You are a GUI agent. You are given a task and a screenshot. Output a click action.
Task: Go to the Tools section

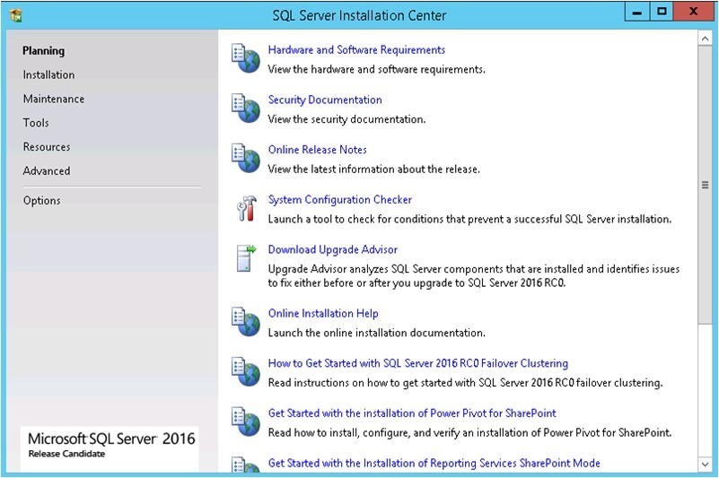click(x=36, y=123)
